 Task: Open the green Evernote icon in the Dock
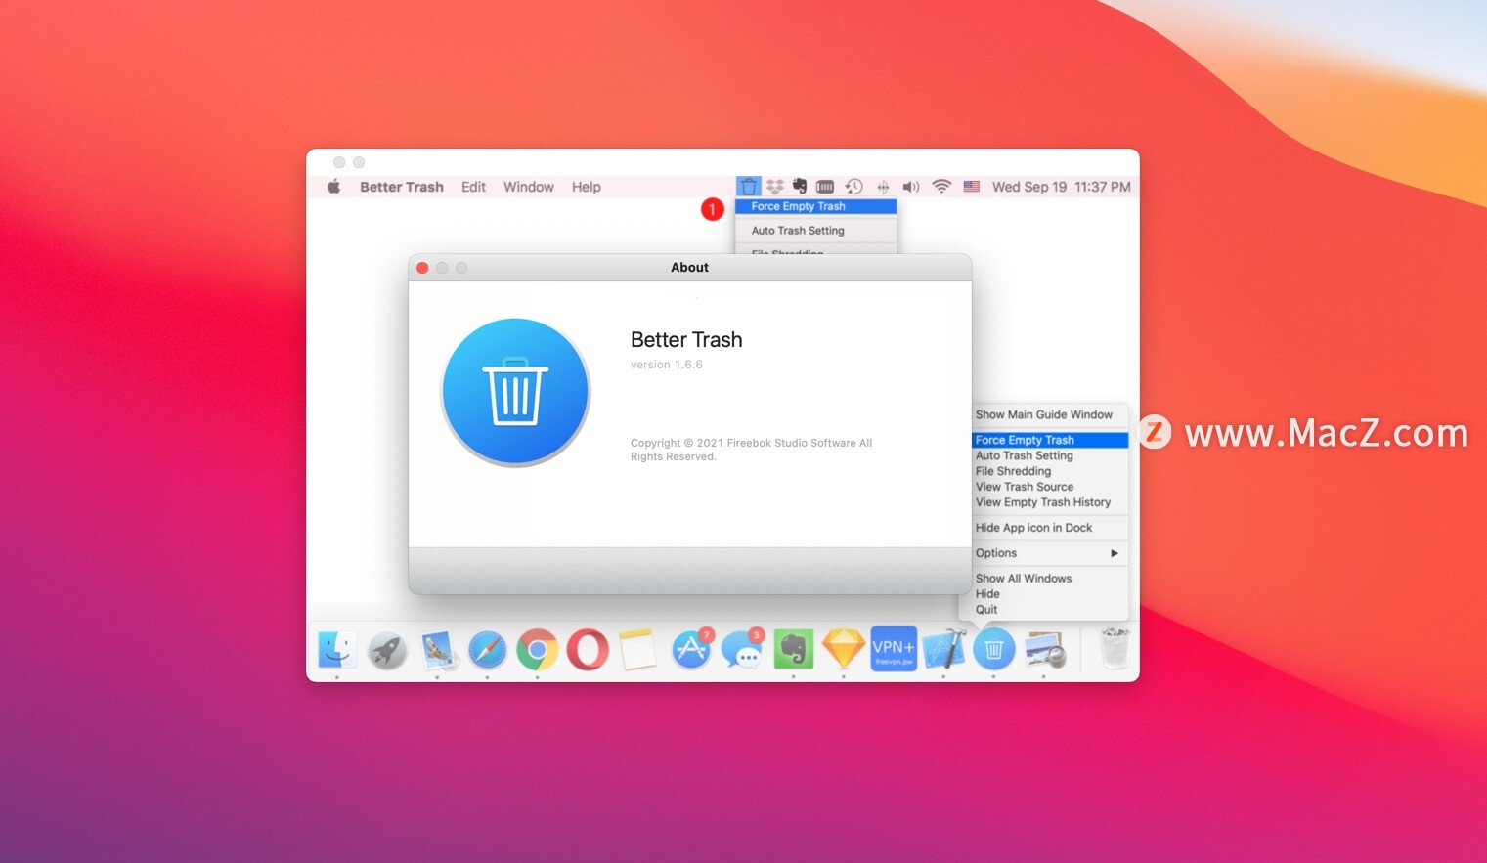[794, 649]
